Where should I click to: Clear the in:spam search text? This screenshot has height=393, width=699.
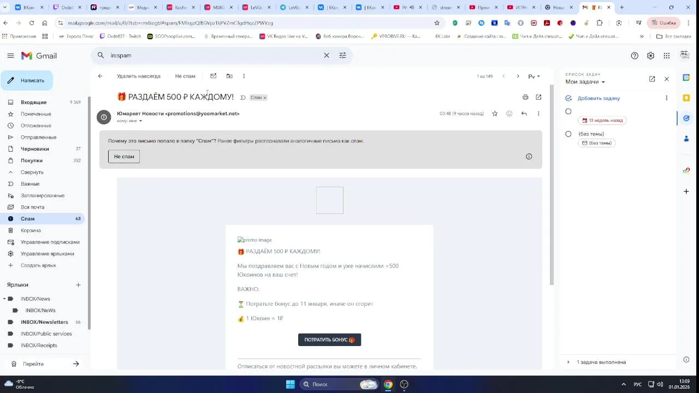pos(327,56)
